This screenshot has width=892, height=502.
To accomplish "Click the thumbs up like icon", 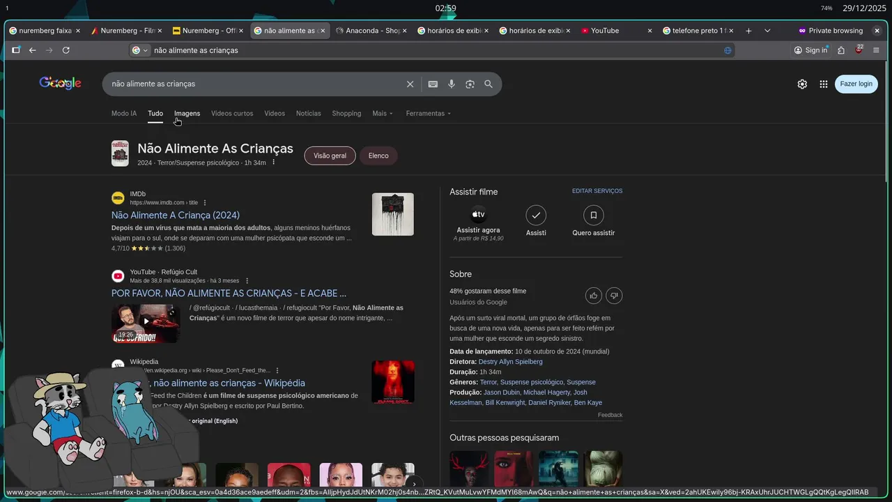I will pyautogui.click(x=594, y=296).
